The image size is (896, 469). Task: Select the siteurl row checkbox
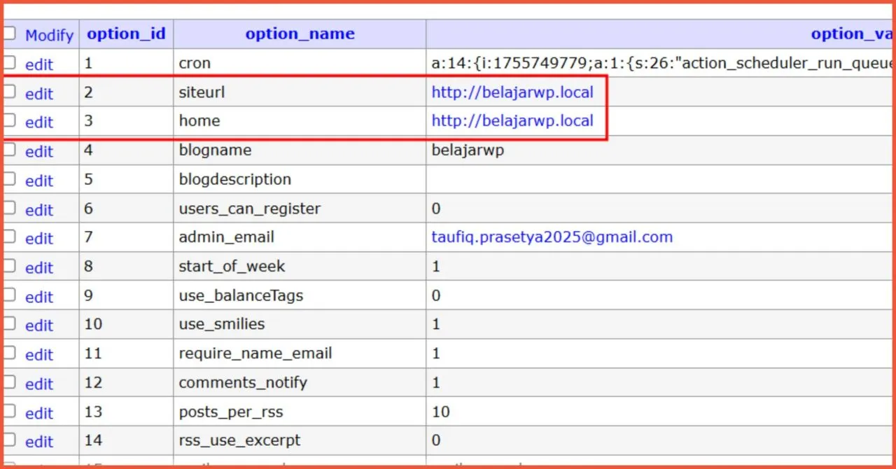point(10,92)
